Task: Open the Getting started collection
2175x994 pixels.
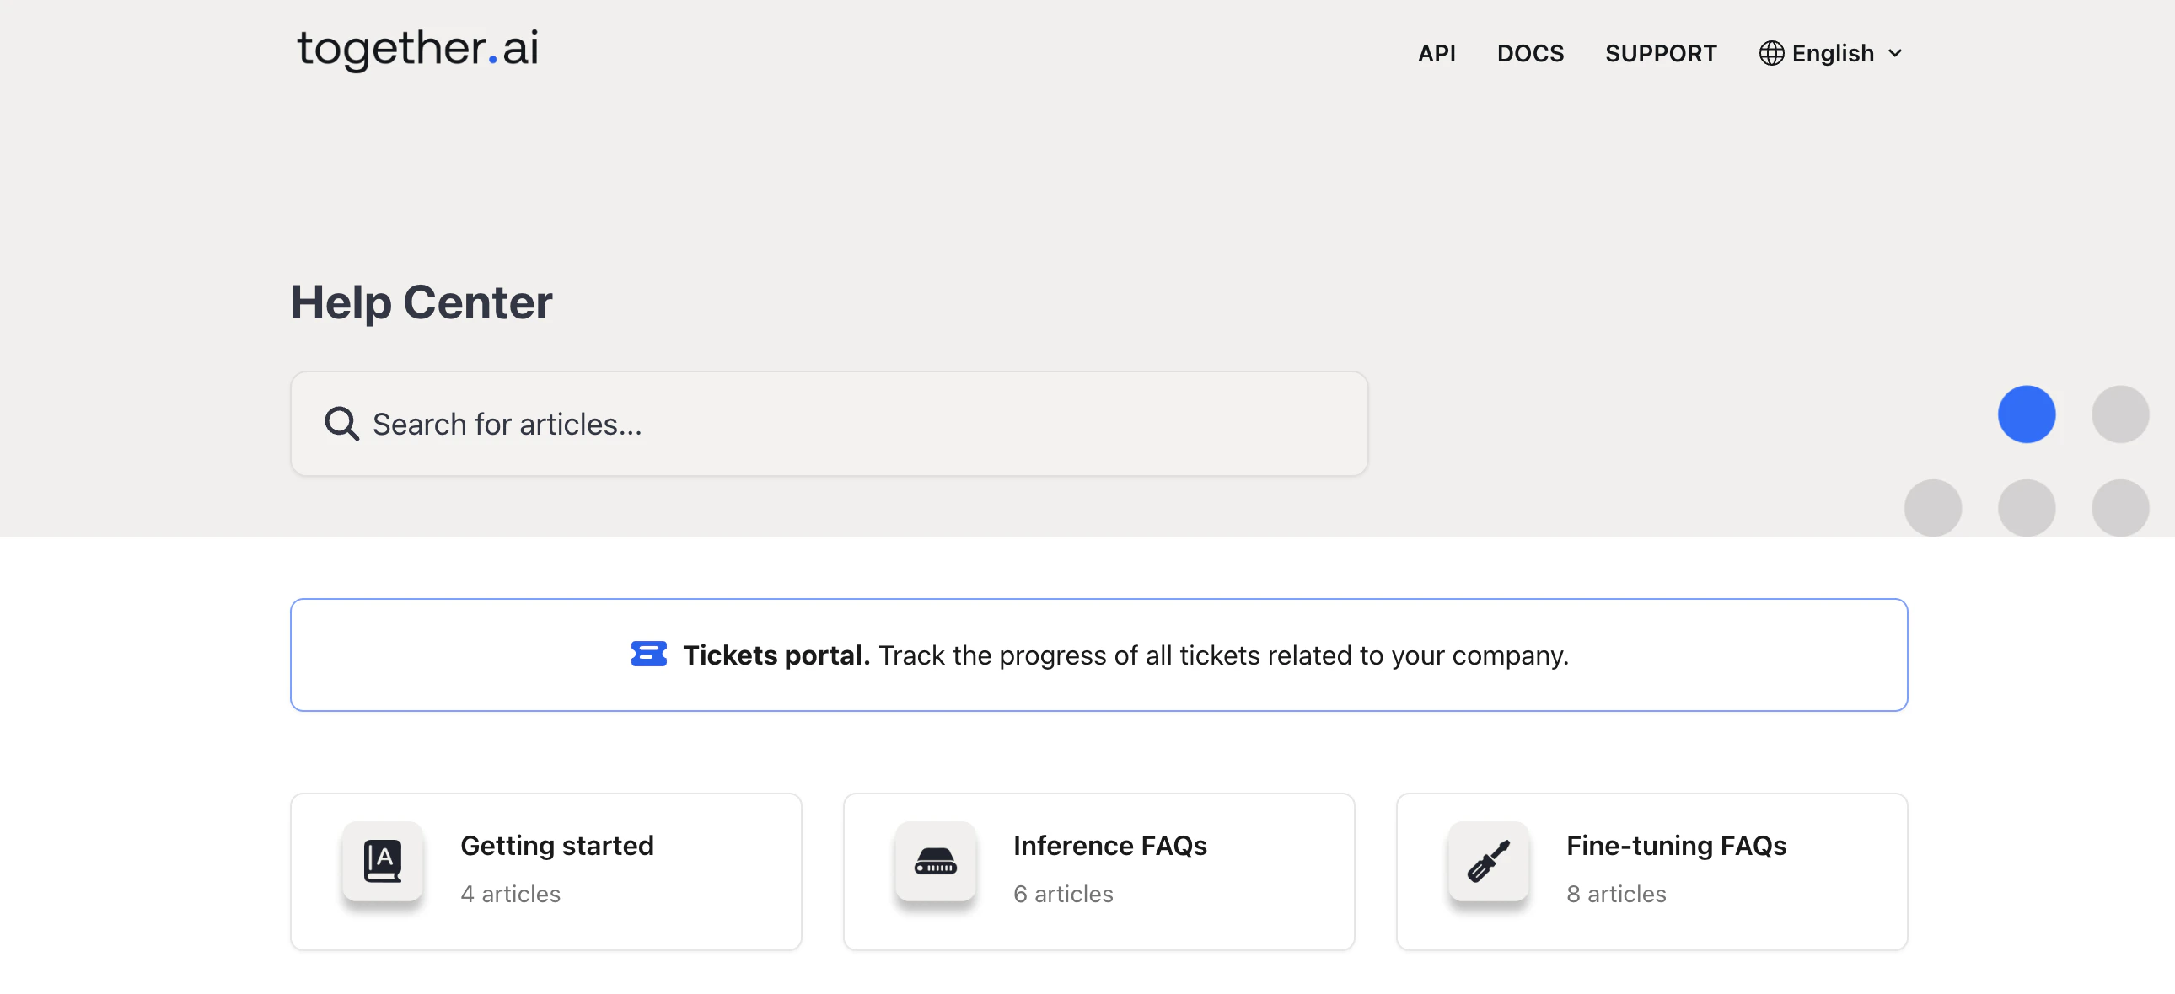Action: pyautogui.click(x=557, y=846)
